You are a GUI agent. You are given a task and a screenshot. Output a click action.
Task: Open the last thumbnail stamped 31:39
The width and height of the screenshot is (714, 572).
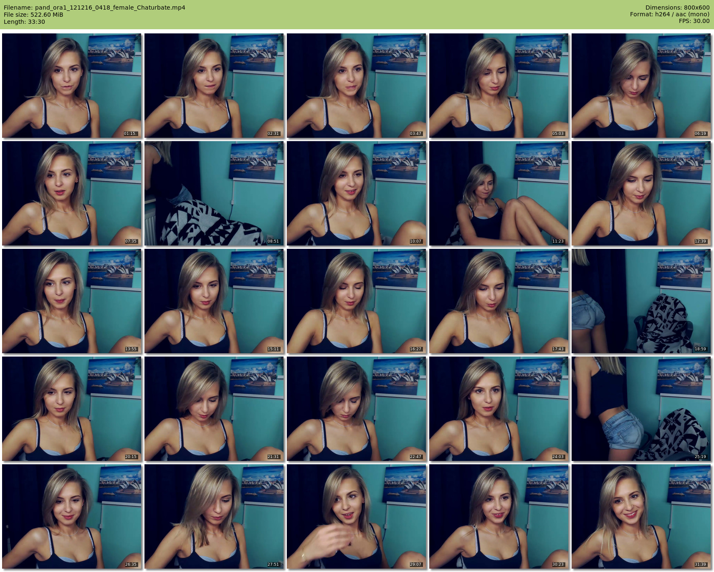pyautogui.click(x=641, y=516)
